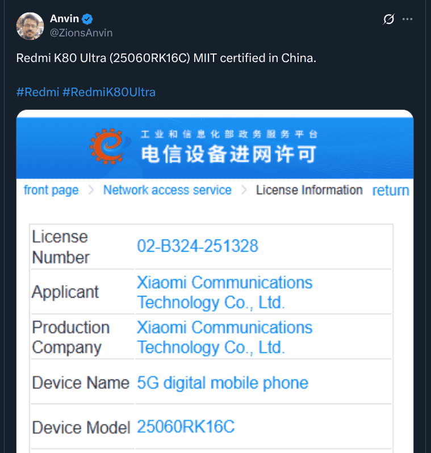The width and height of the screenshot is (431, 453).
Task: Click the chevron before License Information
Action: point(244,190)
